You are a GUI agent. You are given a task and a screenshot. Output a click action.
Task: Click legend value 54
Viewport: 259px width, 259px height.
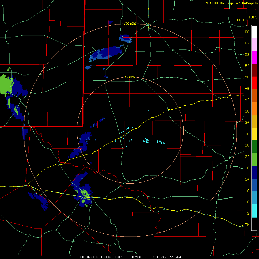pyautogui.click(x=247, y=66)
